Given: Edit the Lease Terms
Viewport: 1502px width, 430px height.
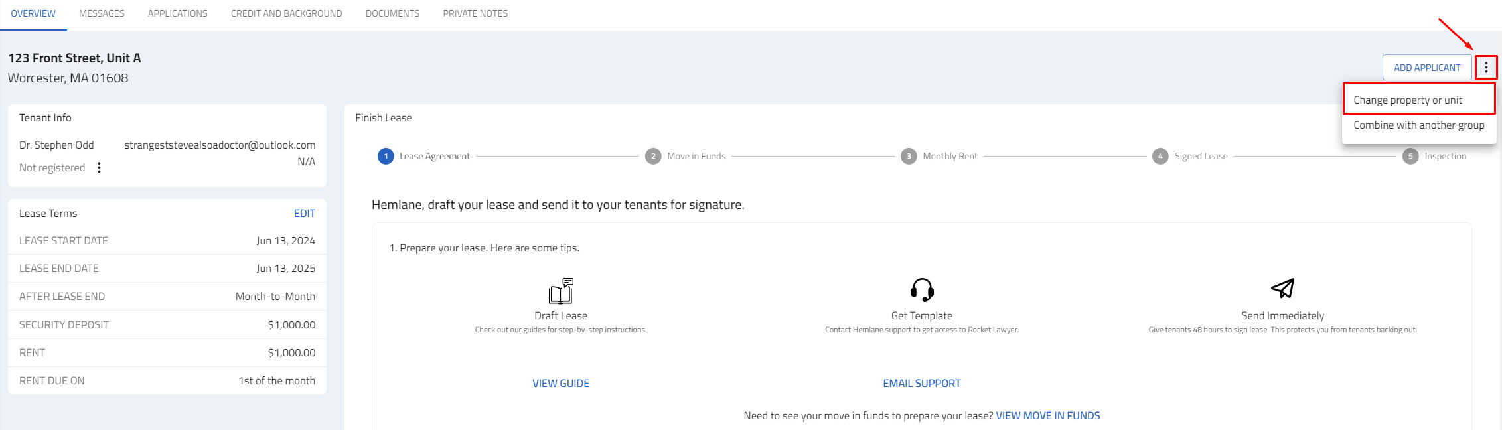Looking at the screenshot, I should (x=305, y=213).
